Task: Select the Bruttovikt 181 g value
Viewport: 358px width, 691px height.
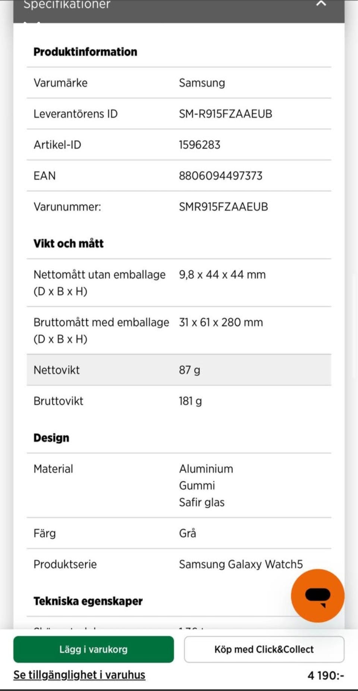Action: (x=191, y=401)
